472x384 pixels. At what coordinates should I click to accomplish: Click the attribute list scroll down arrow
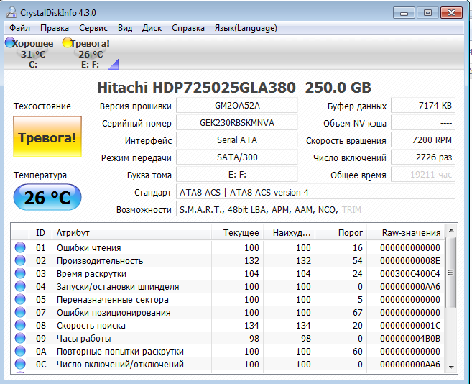(x=451, y=367)
